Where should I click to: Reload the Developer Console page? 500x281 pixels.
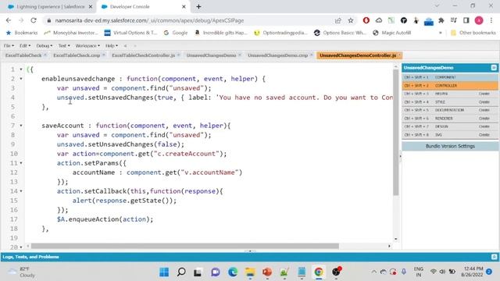34,20
